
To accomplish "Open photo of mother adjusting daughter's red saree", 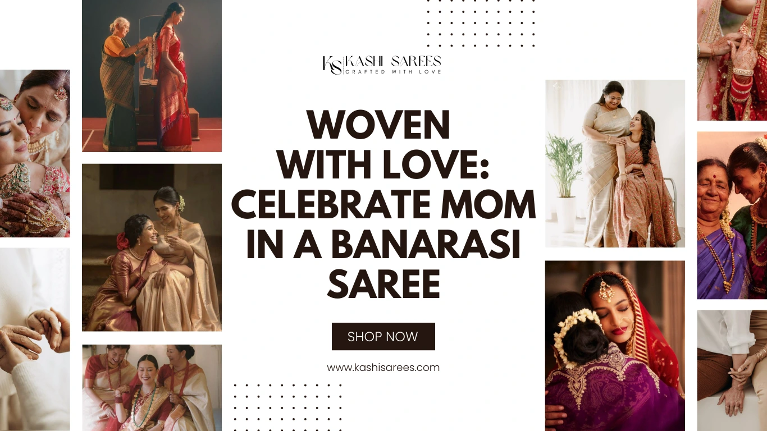I will click(152, 76).
